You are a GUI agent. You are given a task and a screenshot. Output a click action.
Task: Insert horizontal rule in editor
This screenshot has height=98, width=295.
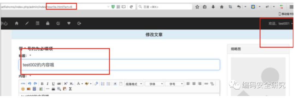point(48,89)
